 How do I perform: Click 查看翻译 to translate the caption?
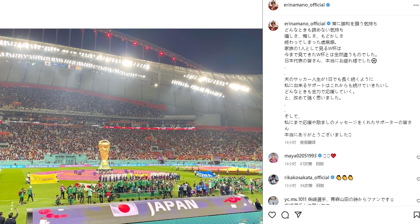point(308,143)
